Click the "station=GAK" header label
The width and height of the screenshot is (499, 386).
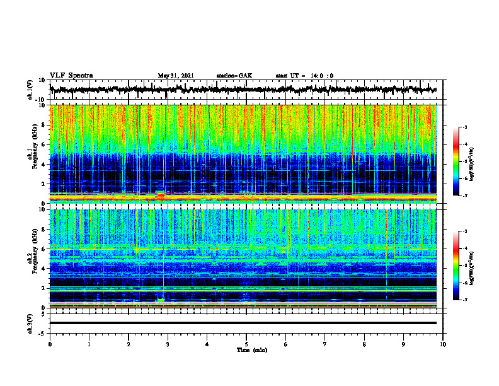tap(234, 76)
